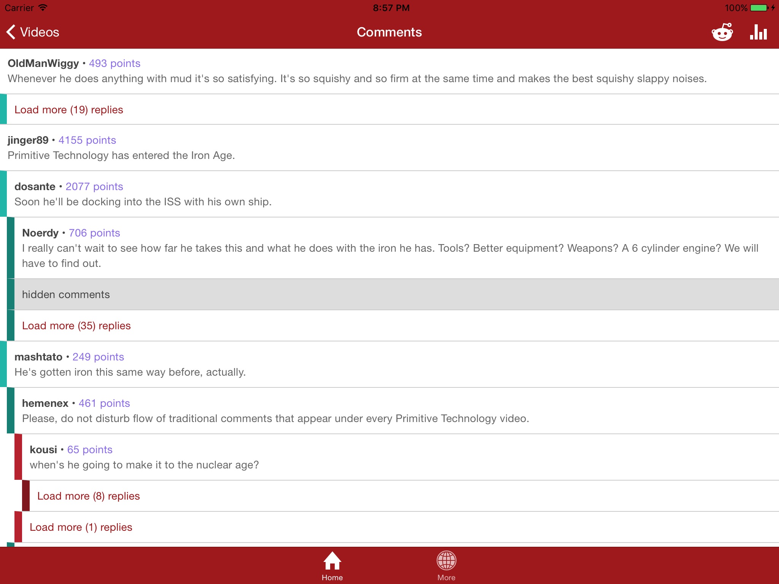This screenshot has width=779, height=584.
Task: Expand Load more (1) replies
Action: [81, 527]
